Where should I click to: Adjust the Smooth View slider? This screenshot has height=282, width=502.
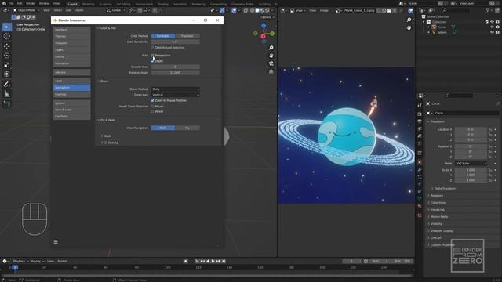[175, 67]
